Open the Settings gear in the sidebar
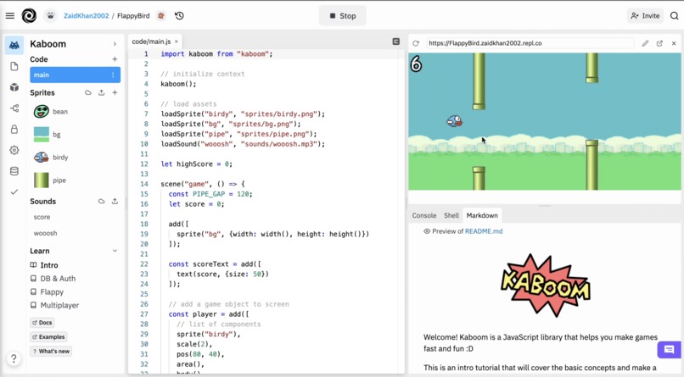The image size is (684, 377). tap(14, 150)
